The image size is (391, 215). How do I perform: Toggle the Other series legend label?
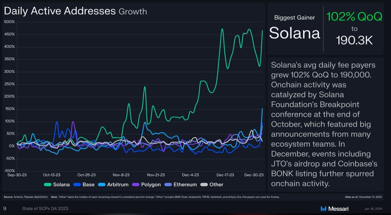[216, 184]
